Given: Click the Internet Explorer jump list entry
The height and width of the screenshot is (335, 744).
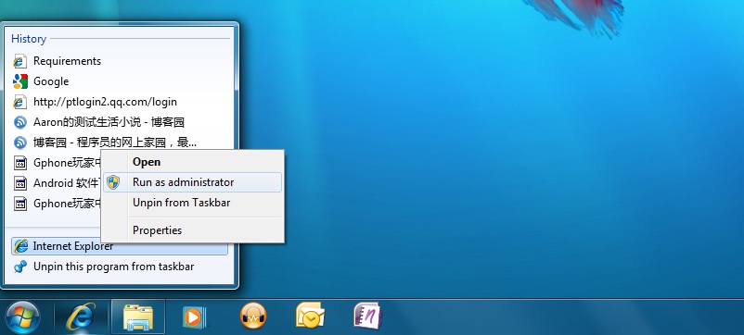Looking at the screenshot, I should click(119, 246).
